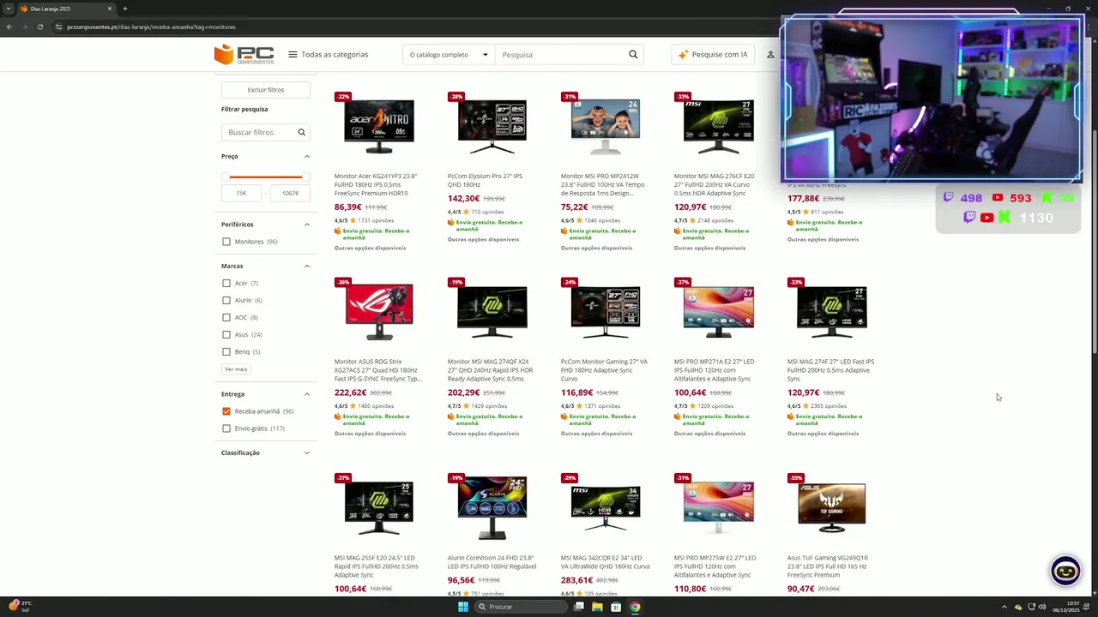
Task: Go forward with browser forward arrow
Action: (x=25, y=27)
